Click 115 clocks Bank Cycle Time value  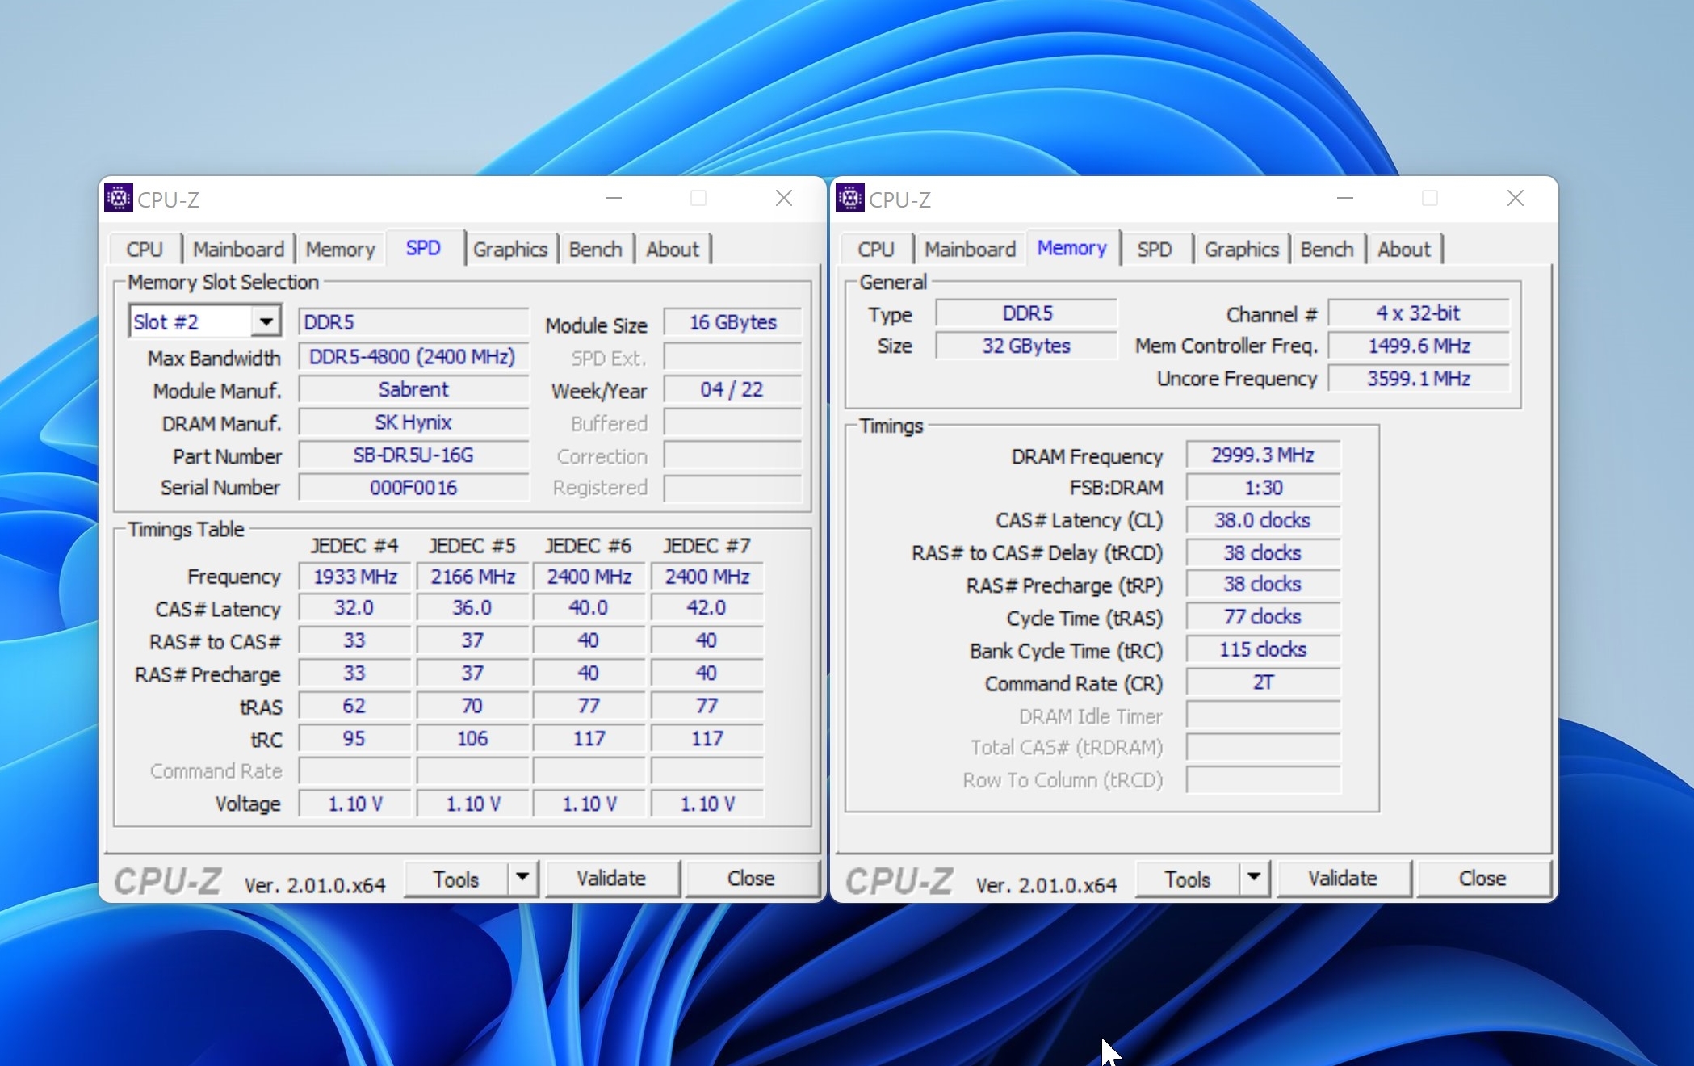[x=1263, y=649]
